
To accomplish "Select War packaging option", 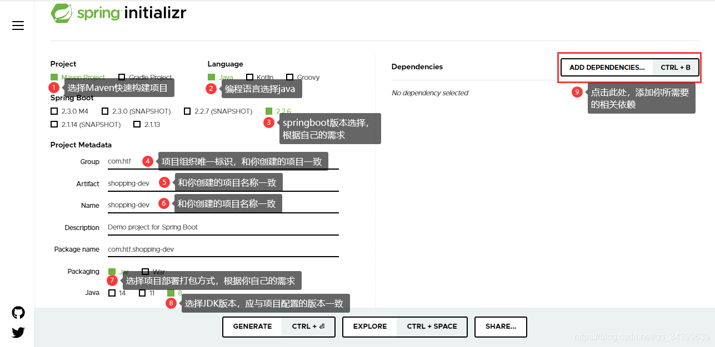I will (153, 272).
